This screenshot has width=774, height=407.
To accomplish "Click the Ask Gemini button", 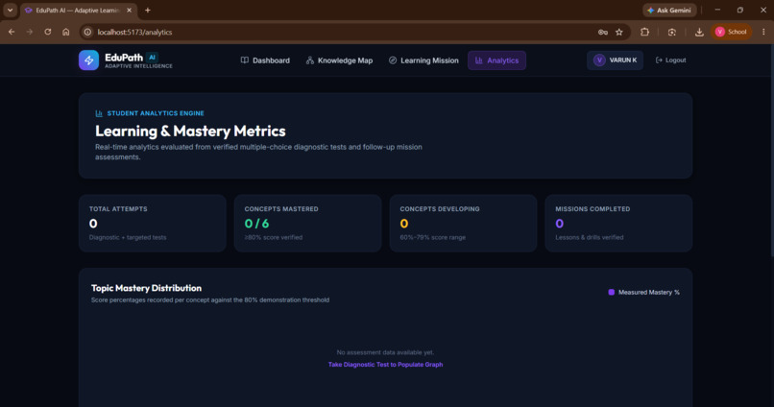I will coord(669,10).
